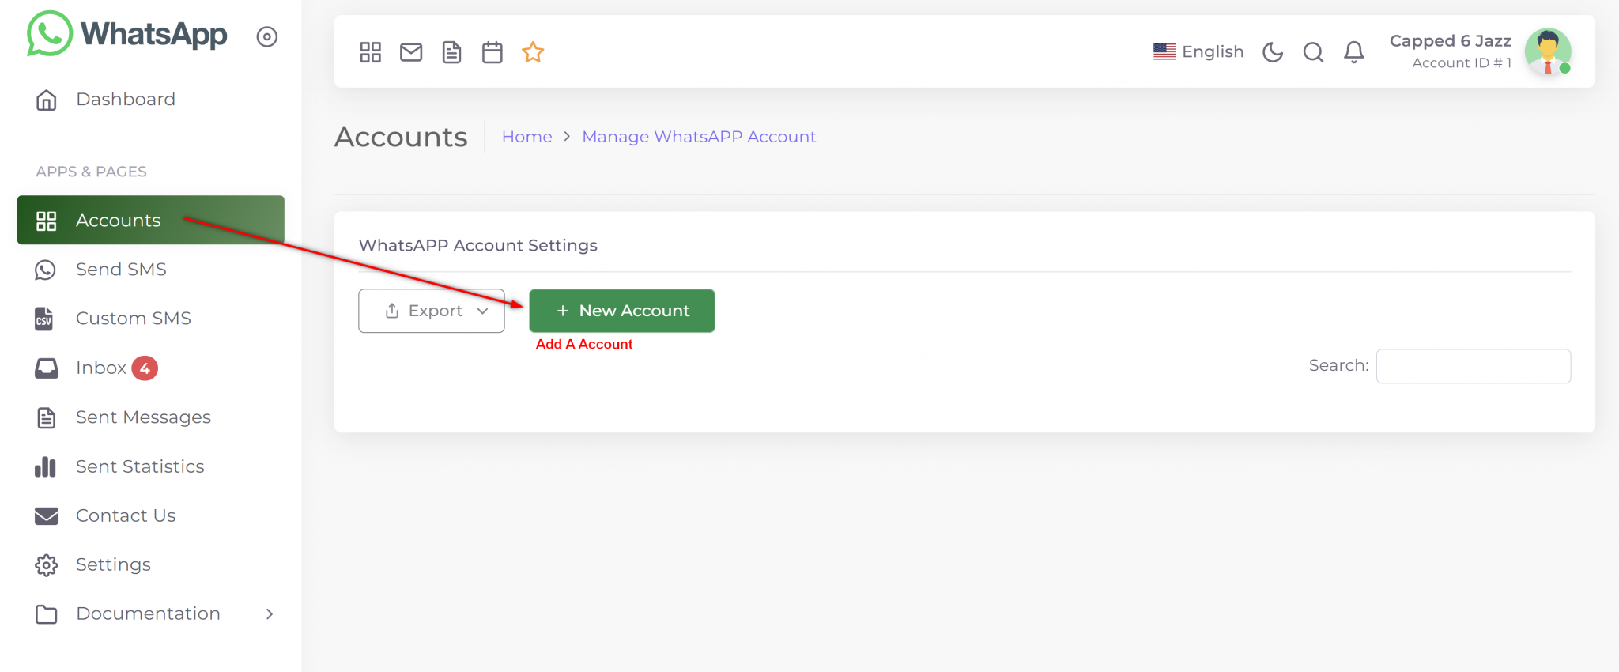Image resolution: width=1619 pixels, height=672 pixels.
Task: Open the search magnifier icon
Action: tap(1313, 52)
